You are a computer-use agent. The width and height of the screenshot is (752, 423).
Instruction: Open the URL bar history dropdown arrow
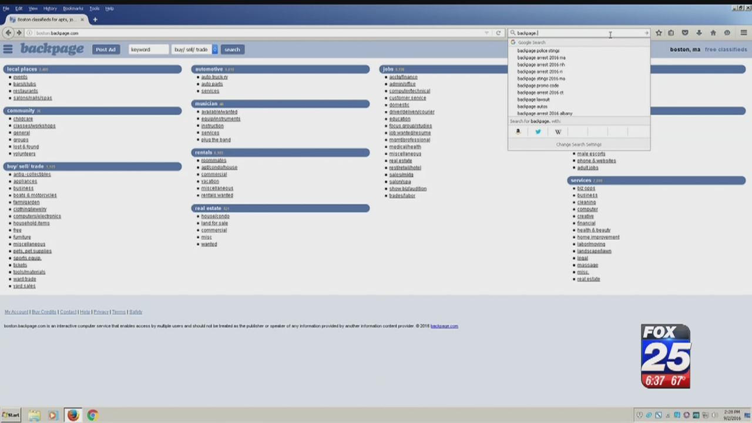pos(486,33)
